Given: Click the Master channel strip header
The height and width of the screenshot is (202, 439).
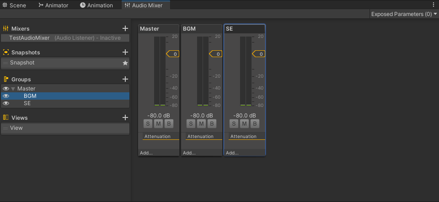Looking at the screenshot, I should (x=159, y=29).
